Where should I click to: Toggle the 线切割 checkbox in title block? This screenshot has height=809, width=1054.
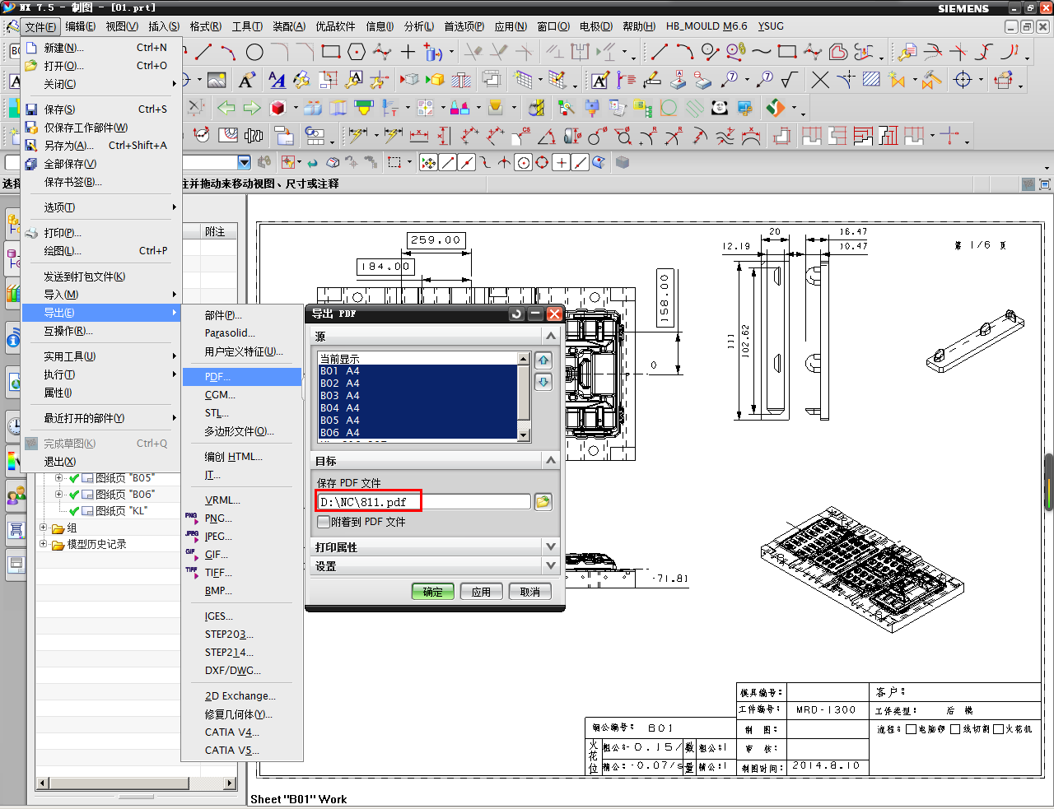click(x=955, y=729)
